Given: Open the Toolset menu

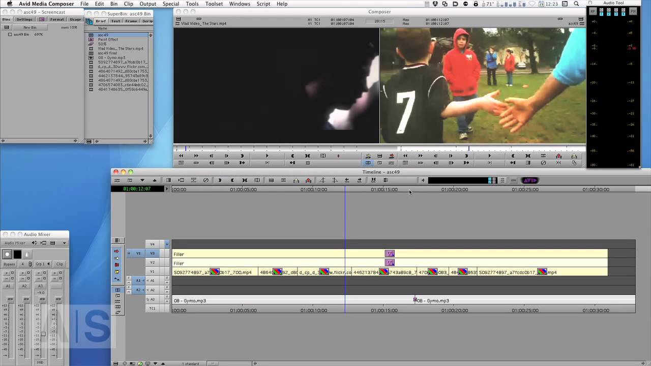Looking at the screenshot, I should coord(214,4).
